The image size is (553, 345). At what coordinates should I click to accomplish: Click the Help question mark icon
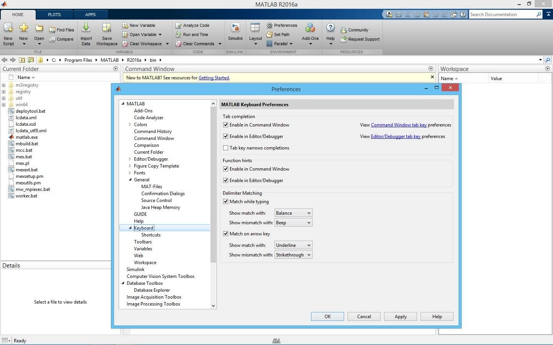click(330, 28)
